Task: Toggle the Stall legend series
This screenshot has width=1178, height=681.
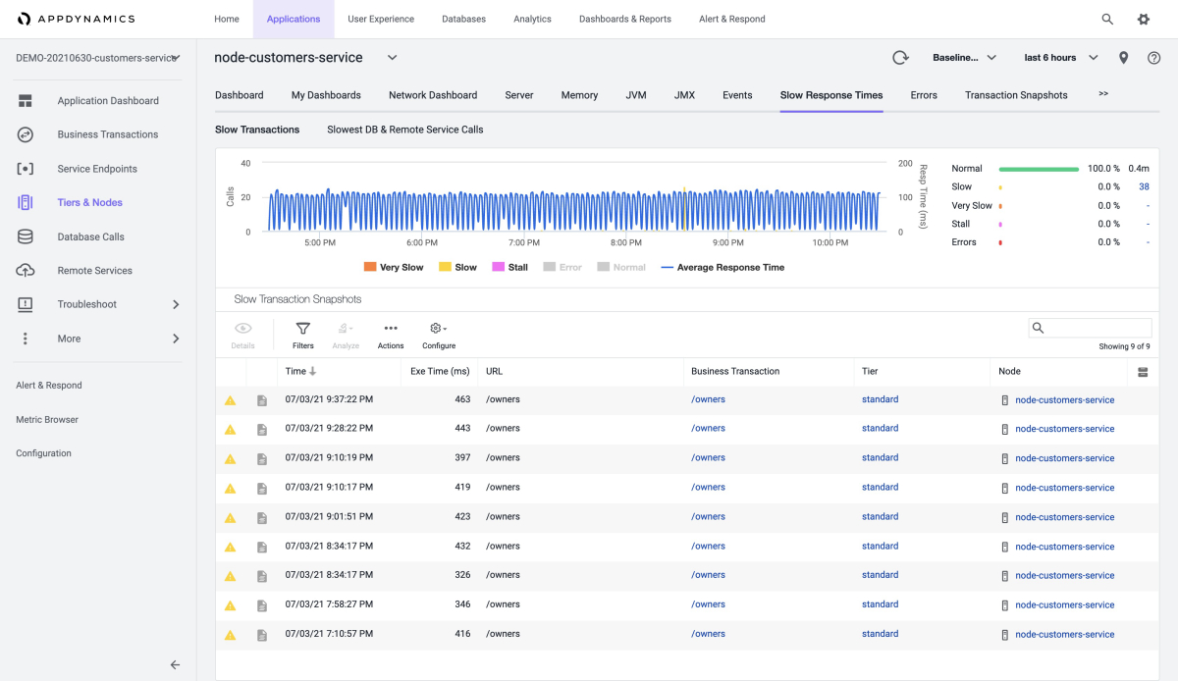Action: click(x=510, y=267)
